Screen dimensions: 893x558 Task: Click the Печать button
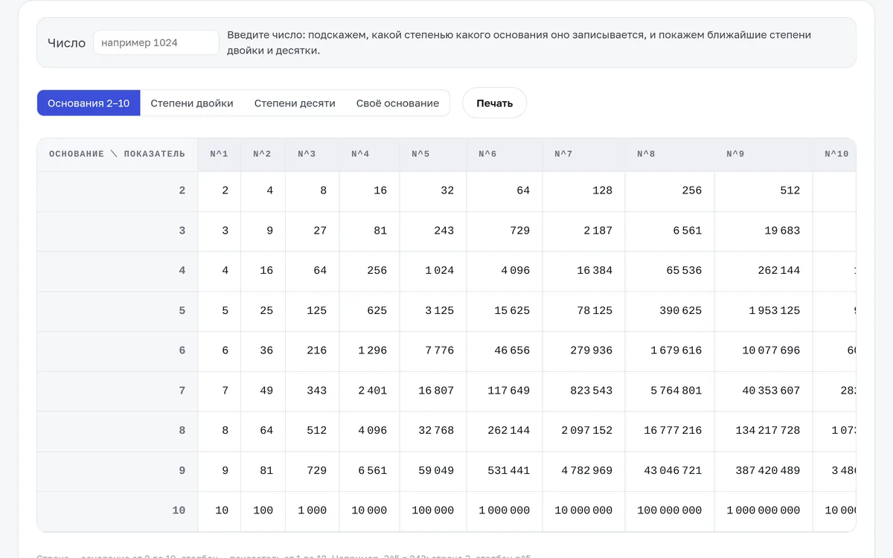click(x=495, y=103)
